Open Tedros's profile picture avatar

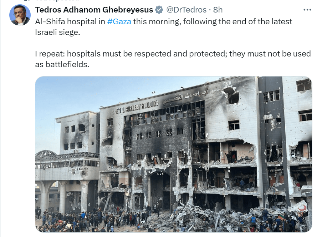coord(20,15)
